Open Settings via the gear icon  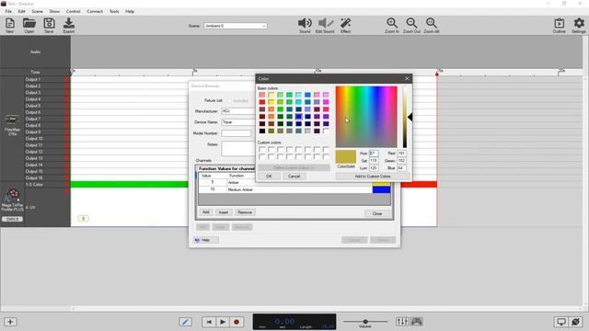(579, 23)
